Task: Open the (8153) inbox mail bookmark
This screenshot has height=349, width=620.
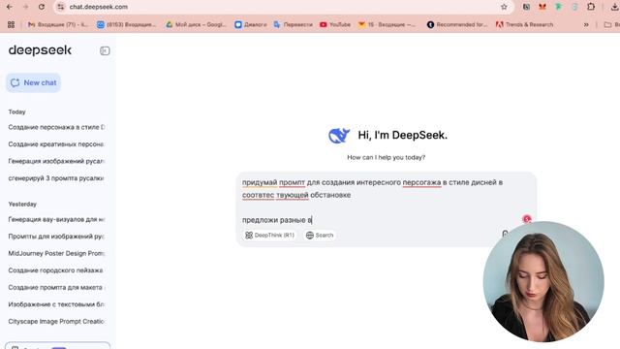Action: (x=127, y=24)
